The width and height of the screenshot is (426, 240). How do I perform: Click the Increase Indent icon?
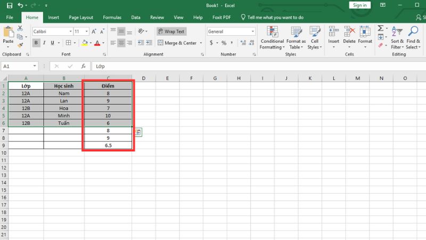(150, 43)
